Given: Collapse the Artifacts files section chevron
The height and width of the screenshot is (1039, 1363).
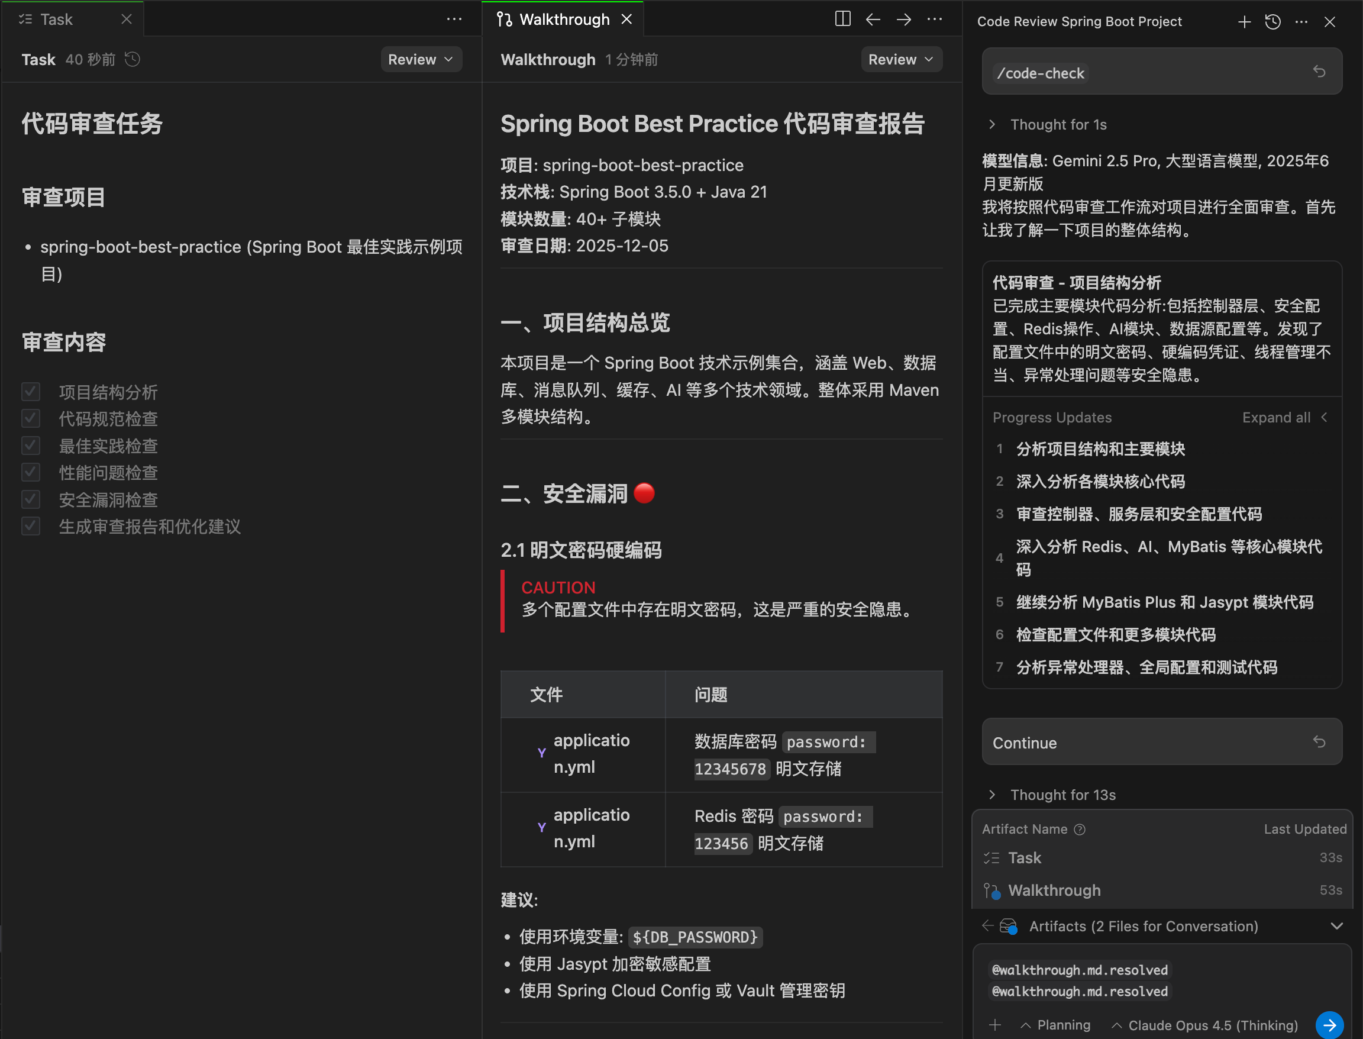Looking at the screenshot, I should point(1336,926).
